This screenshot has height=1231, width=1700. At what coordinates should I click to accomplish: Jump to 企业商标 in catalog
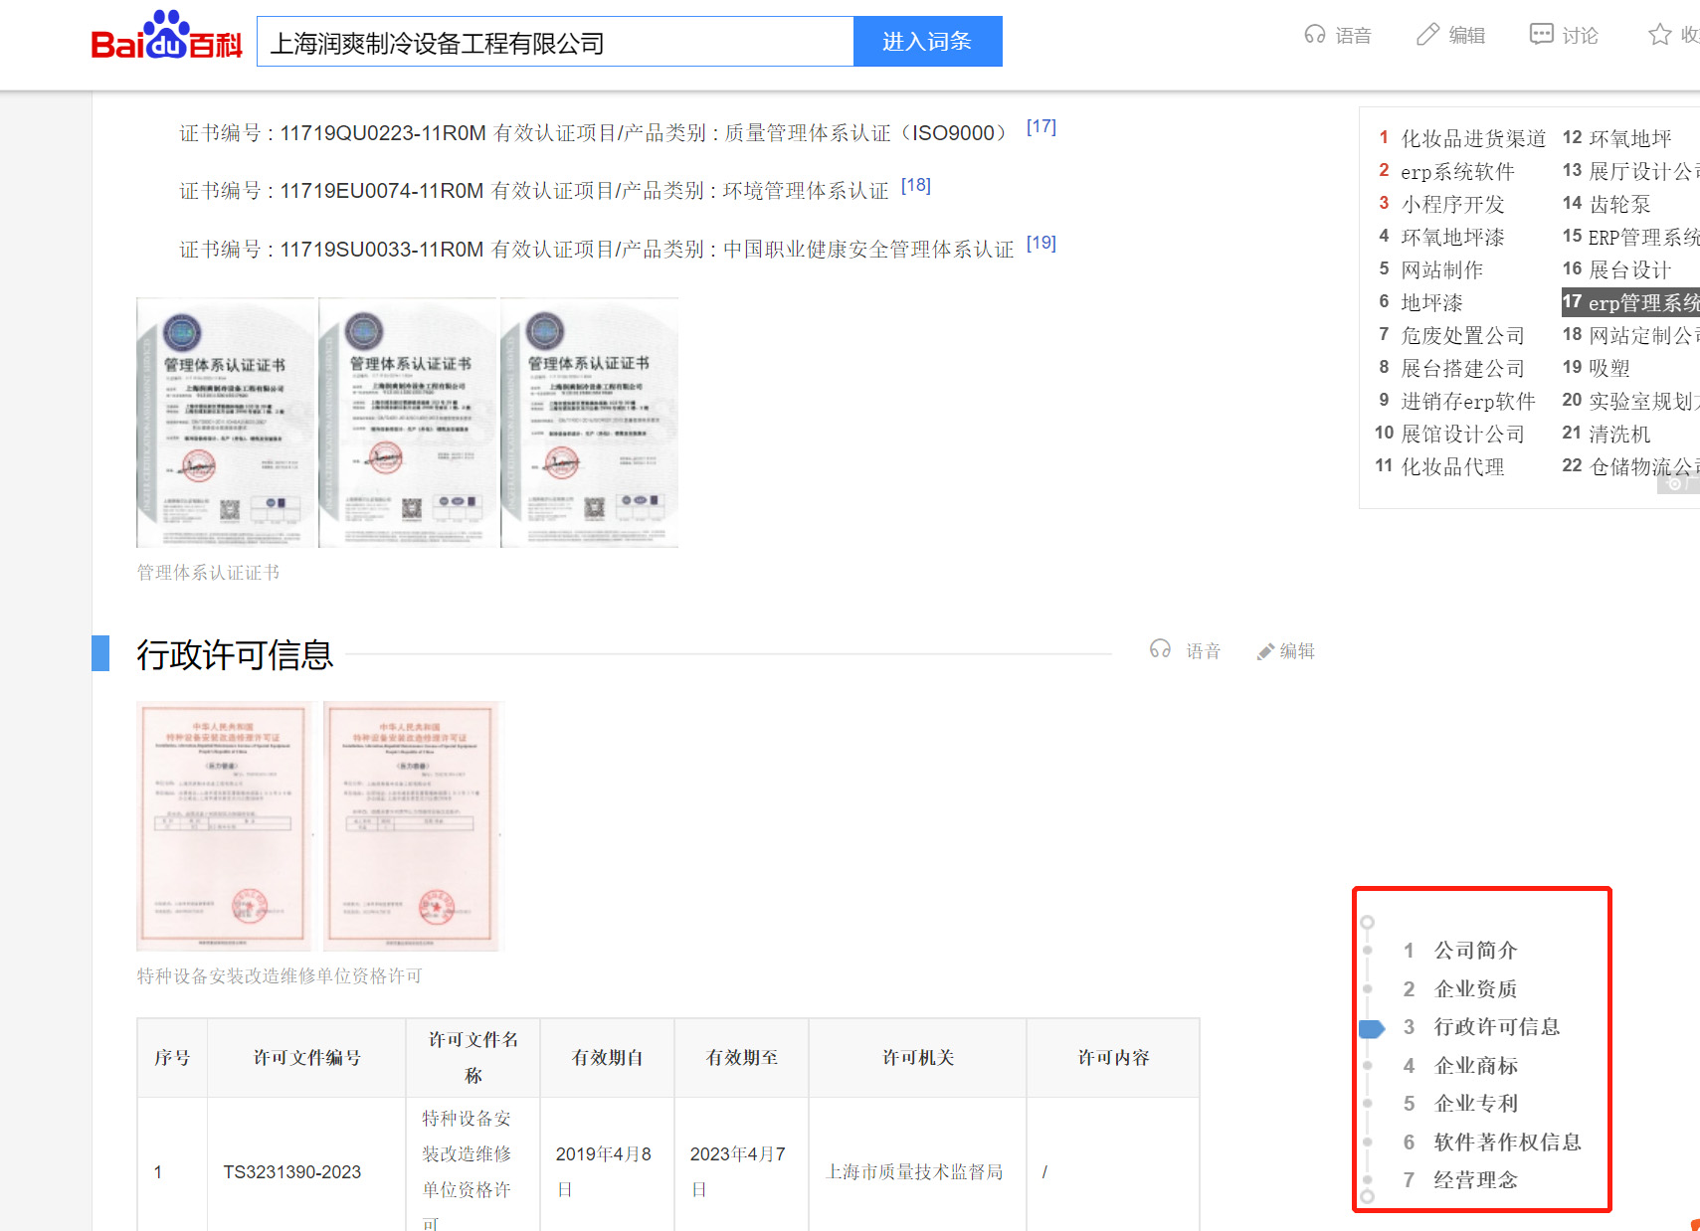1475,1065
